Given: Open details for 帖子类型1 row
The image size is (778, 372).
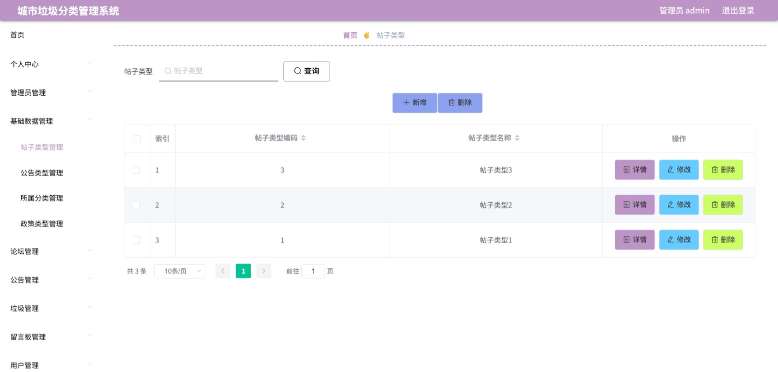Looking at the screenshot, I should pyautogui.click(x=635, y=240).
